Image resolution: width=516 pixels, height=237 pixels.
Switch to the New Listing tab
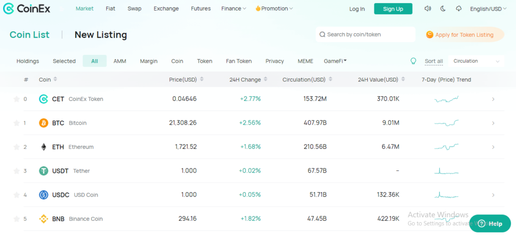[101, 35]
